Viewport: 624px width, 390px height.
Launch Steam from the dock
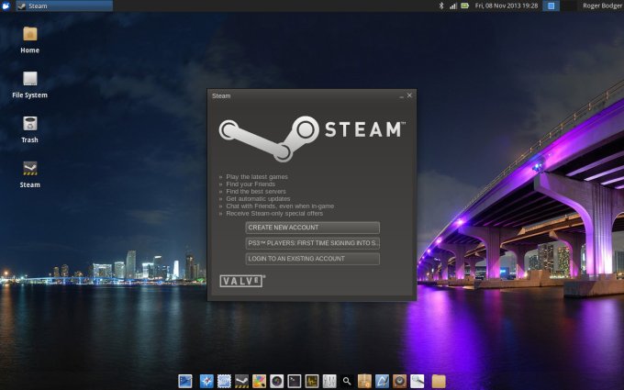click(x=241, y=381)
